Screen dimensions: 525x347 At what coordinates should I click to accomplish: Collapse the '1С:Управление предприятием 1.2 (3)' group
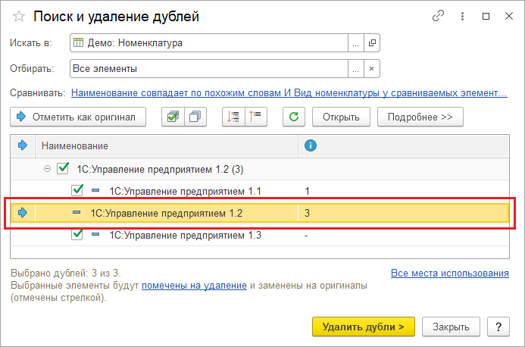(x=47, y=169)
